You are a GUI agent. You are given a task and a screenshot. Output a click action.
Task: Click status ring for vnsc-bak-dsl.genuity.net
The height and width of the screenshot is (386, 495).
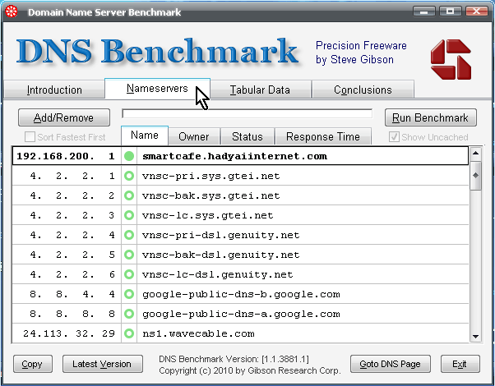[x=129, y=255]
